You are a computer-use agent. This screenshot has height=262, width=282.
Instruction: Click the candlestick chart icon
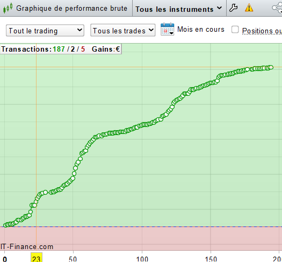tap(8, 8)
